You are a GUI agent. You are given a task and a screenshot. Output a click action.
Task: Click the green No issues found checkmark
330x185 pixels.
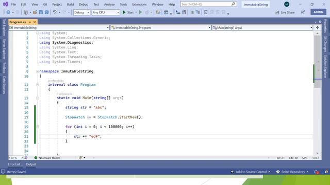(x=36, y=158)
